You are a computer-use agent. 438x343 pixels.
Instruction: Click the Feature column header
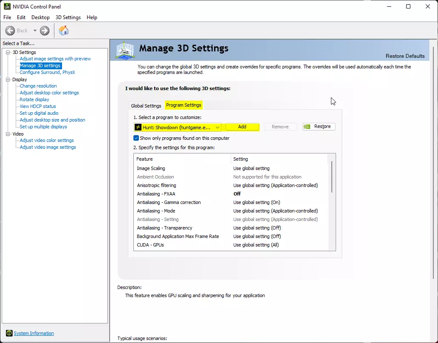[182, 159]
